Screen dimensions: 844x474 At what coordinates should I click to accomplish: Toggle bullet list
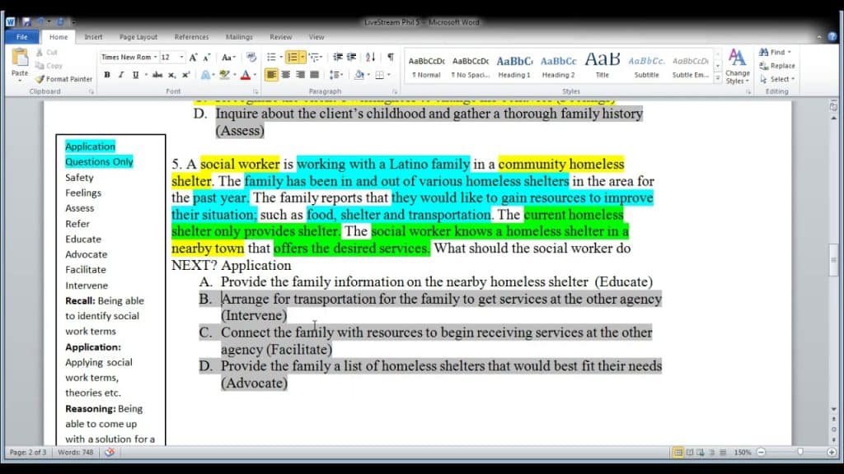point(271,57)
